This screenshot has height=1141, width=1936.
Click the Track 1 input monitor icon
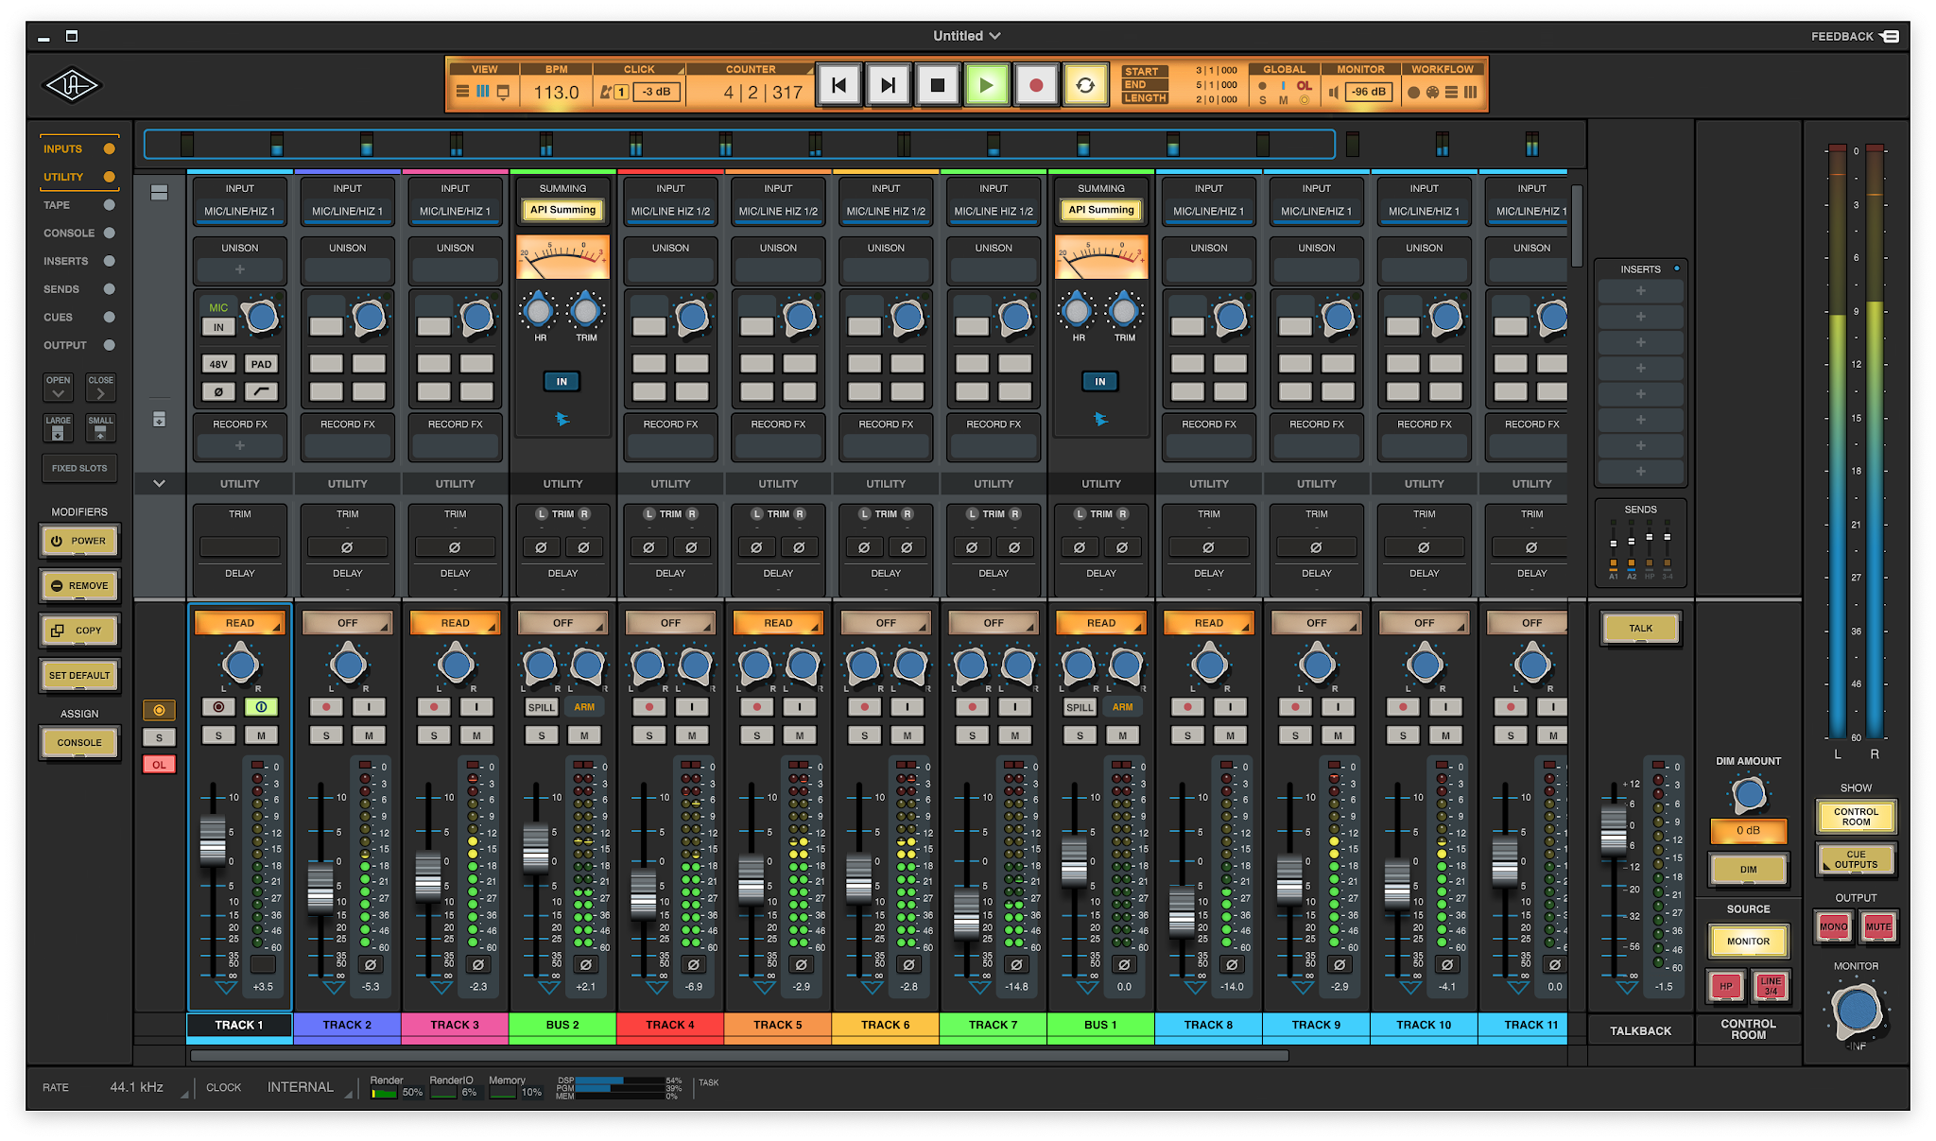point(262,707)
